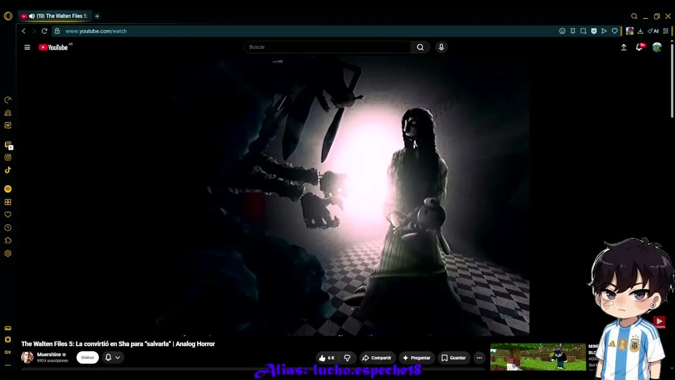Open Spotify in the sidebar

tap(8, 189)
